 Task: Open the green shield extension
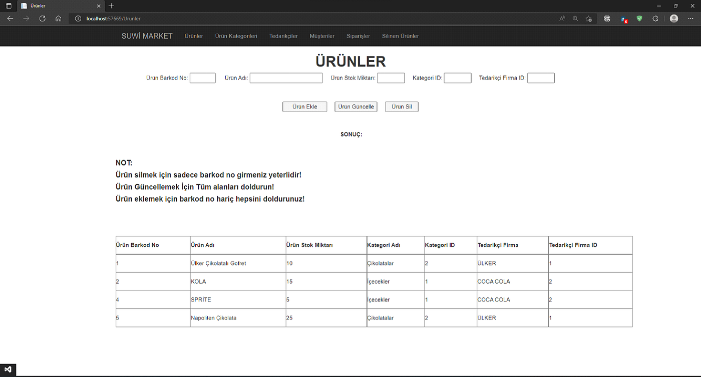pyautogui.click(x=639, y=18)
